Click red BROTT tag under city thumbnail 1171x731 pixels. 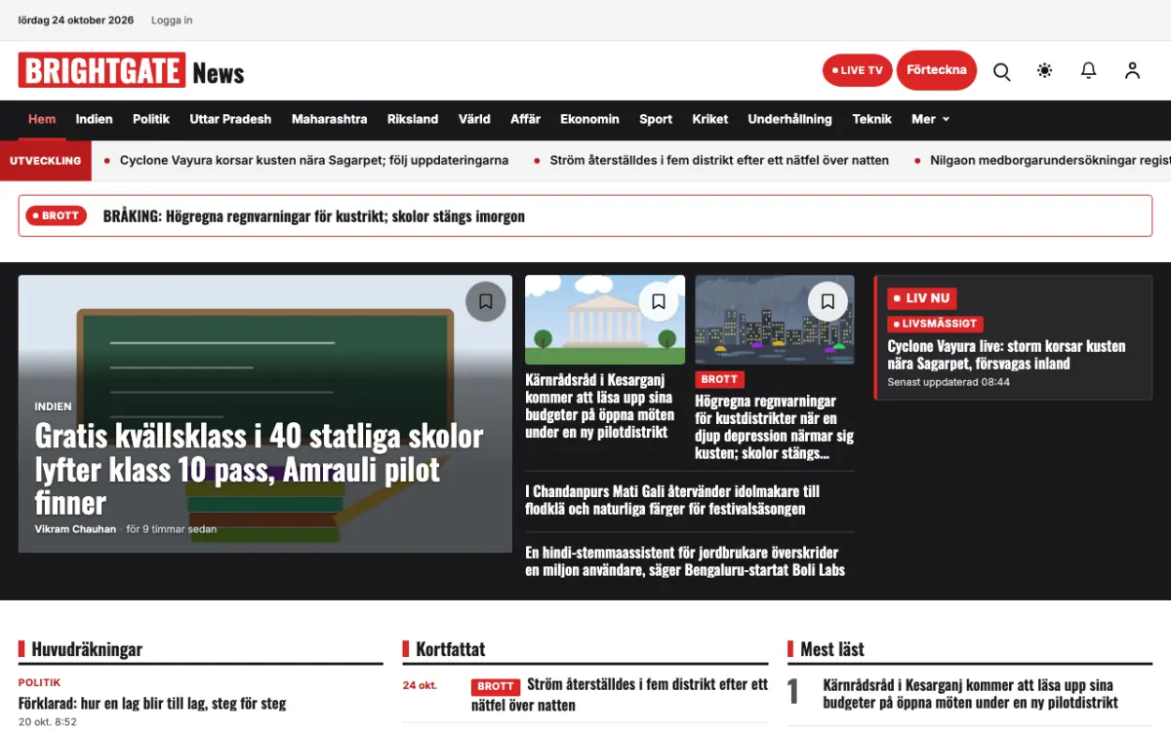tap(719, 379)
